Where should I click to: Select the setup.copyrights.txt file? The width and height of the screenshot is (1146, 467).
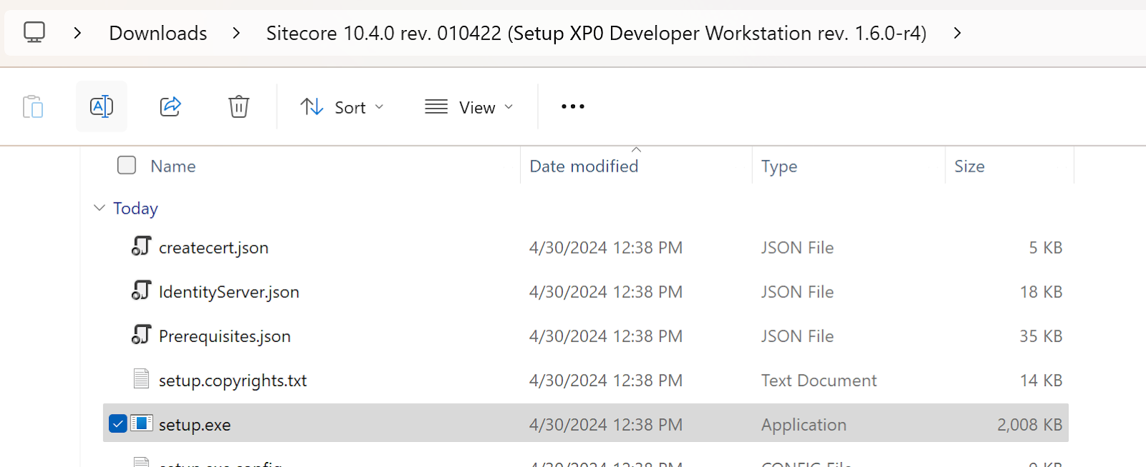coord(232,380)
